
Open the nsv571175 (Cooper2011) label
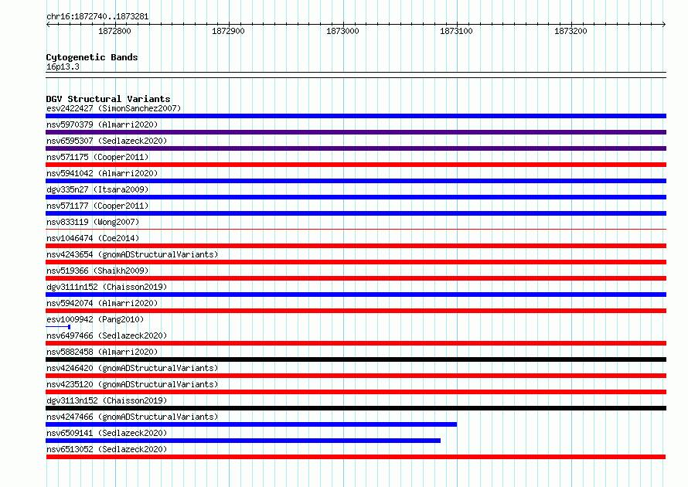[97, 157]
